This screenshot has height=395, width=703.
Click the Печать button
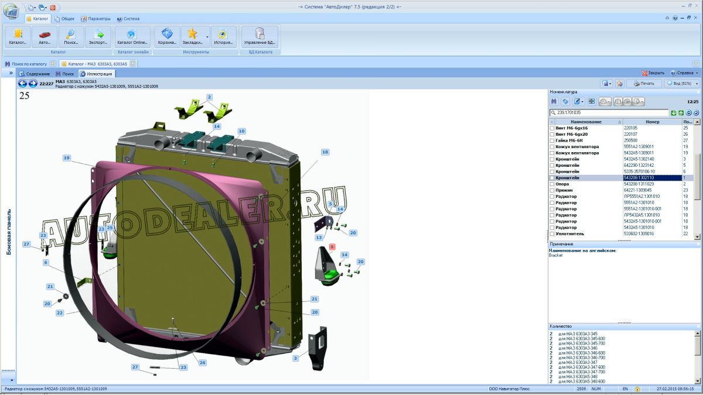[643, 83]
